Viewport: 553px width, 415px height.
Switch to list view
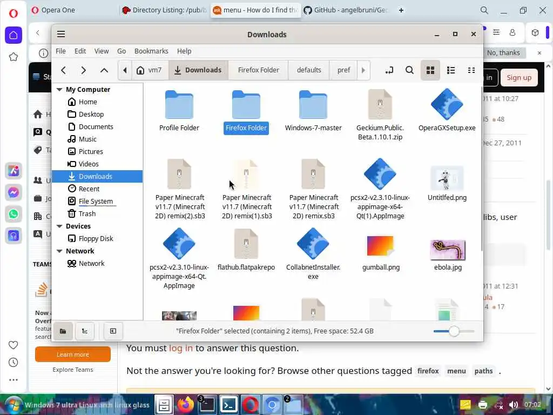(451, 70)
